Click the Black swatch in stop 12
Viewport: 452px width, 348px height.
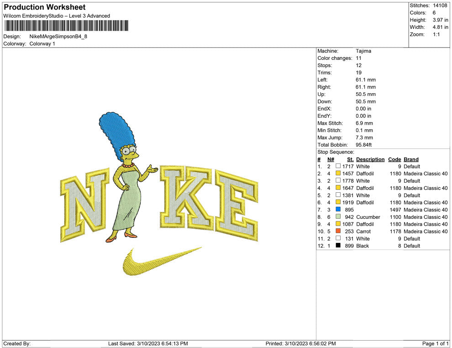(x=338, y=245)
